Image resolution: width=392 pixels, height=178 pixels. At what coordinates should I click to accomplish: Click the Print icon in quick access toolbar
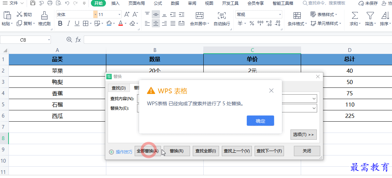50,3
